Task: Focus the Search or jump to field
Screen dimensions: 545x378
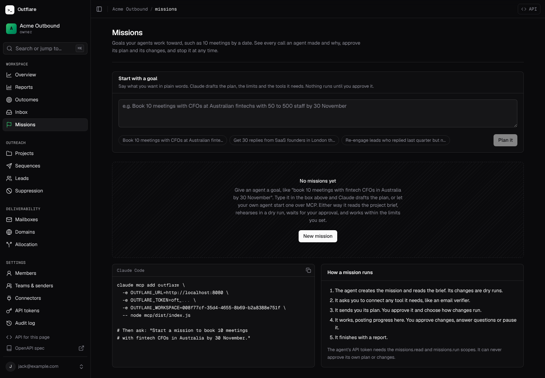Action: [x=45, y=48]
